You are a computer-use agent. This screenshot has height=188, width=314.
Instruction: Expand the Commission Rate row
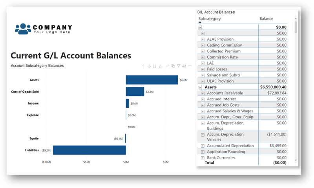pos(203,57)
